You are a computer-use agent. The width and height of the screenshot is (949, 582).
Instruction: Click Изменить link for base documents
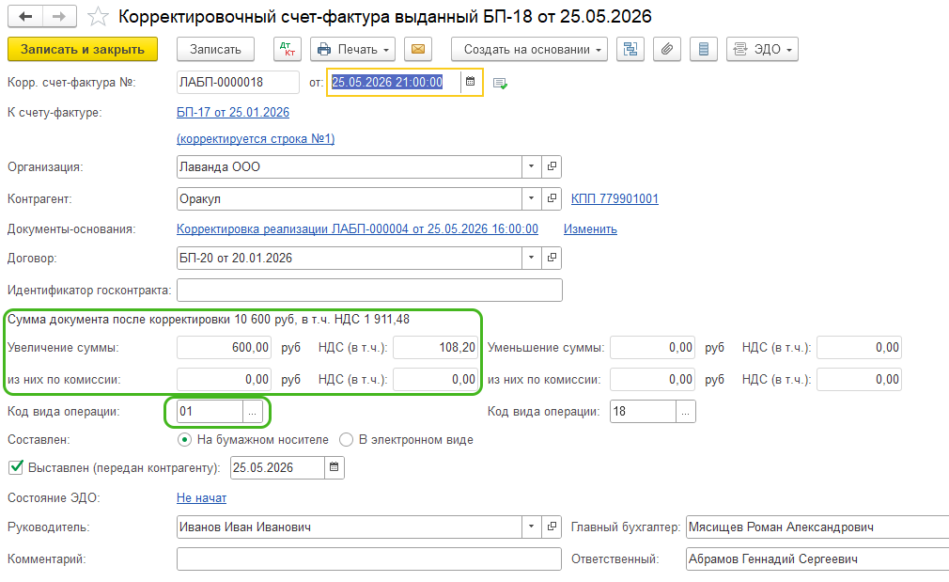pyautogui.click(x=590, y=228)
